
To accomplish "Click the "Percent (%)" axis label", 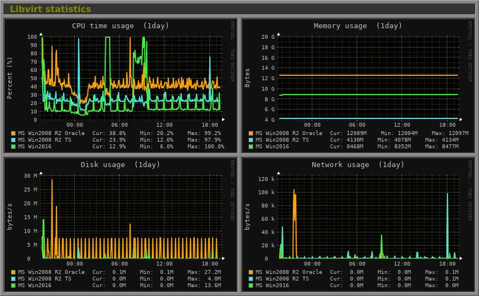I will [9, 77].
